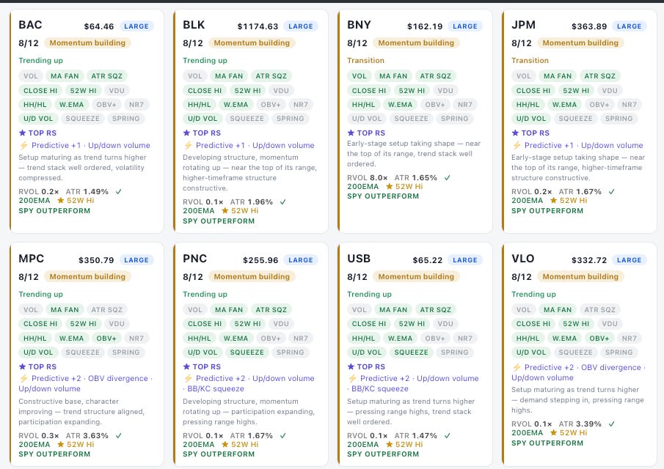The width and height of the screenshot is (664, 469).
Task: Click the TOP RS star icon on JPM card
Action: pyautogui.click(x=515, y=133)
